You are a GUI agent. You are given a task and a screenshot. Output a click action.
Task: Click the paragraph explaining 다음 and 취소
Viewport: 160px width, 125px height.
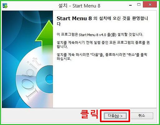102,57
